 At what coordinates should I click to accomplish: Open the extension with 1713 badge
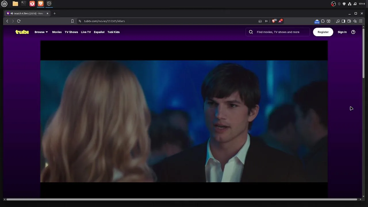[317, 21]
